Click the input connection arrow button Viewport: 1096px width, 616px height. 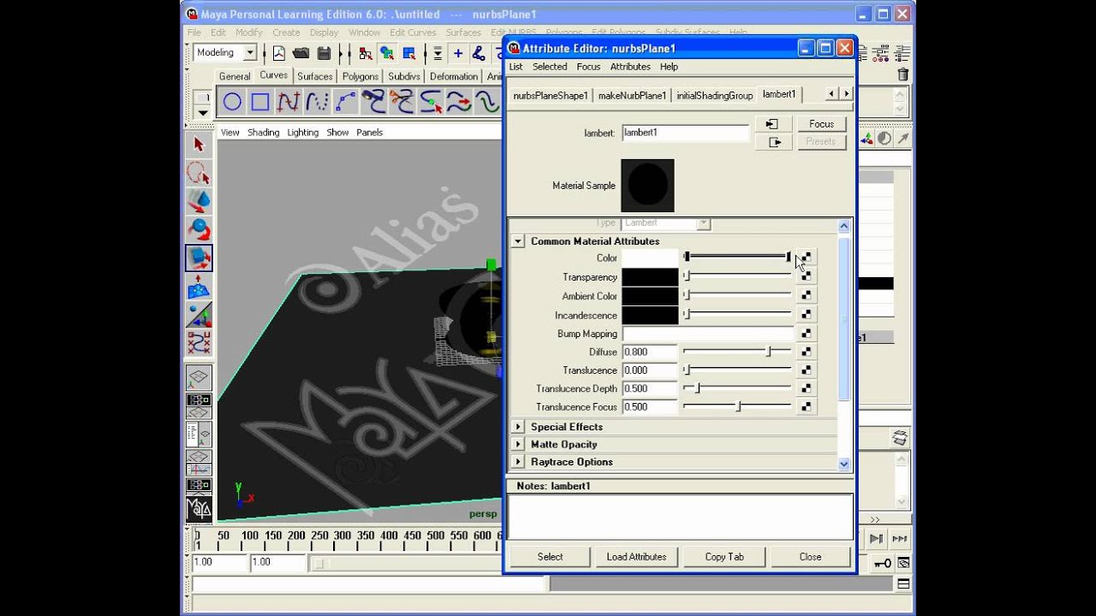click(x=774, y=124)
